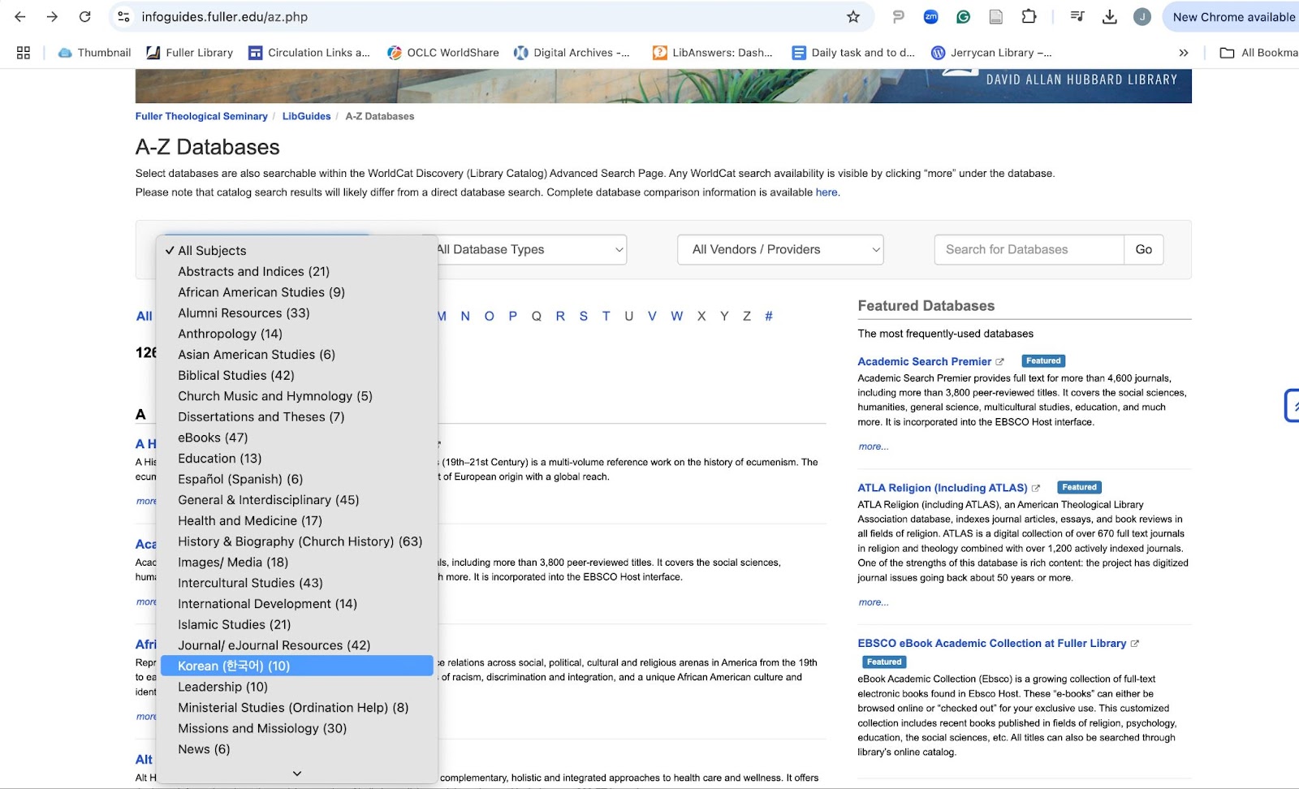Choose Islamic Studies (21)
This screenshot has width=1299, height=789.
pyautogui.click(x=297, y=625)
